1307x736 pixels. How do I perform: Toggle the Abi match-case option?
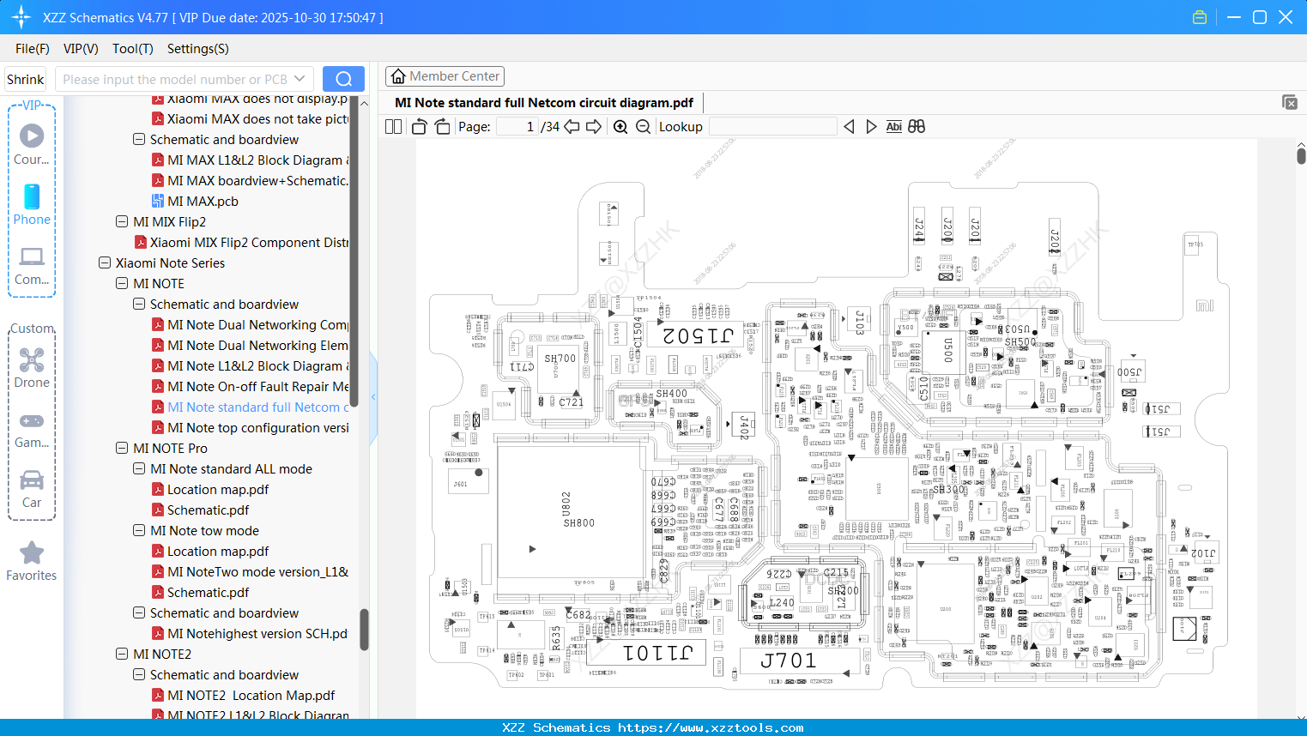893,126
